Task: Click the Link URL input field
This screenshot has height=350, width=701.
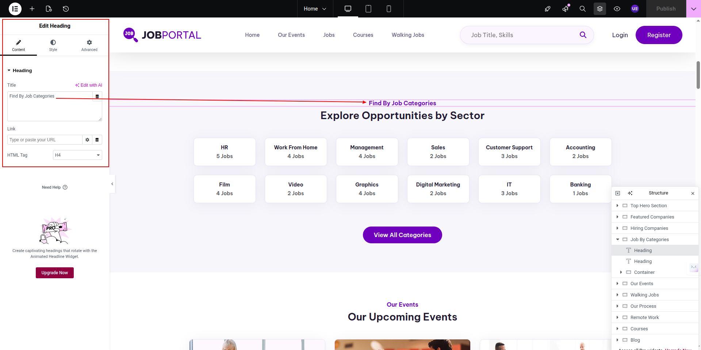Action: [45, 140]
